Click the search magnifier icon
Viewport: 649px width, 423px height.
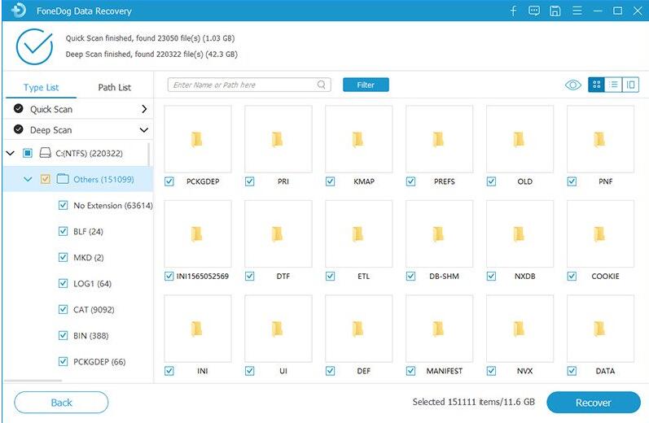321,85
